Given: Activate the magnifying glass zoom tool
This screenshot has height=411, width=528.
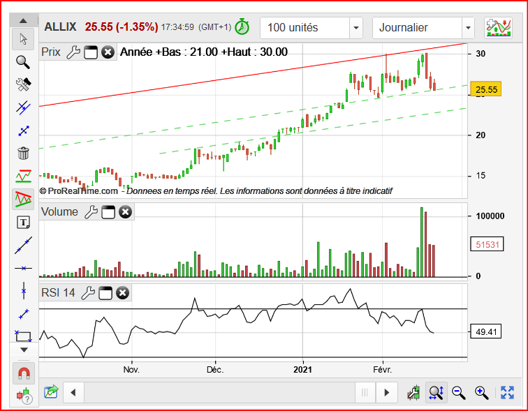Looking at the screenshot, I should (23, 62).
